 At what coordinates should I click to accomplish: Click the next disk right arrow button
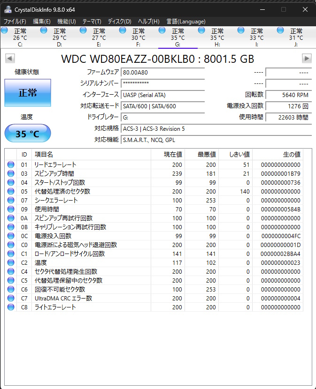click(x=307, y=58)
